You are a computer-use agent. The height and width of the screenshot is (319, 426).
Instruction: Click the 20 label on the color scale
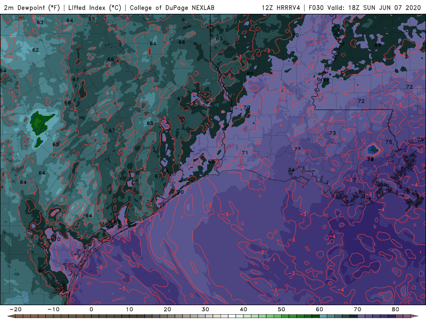[x=167, y=309]
